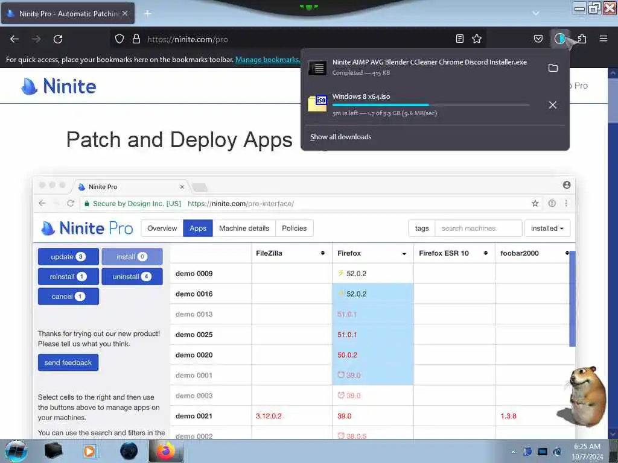Viewport: 618px width, 463px height.
Task: Open a new tab with plus button
Action: (148, 14)
